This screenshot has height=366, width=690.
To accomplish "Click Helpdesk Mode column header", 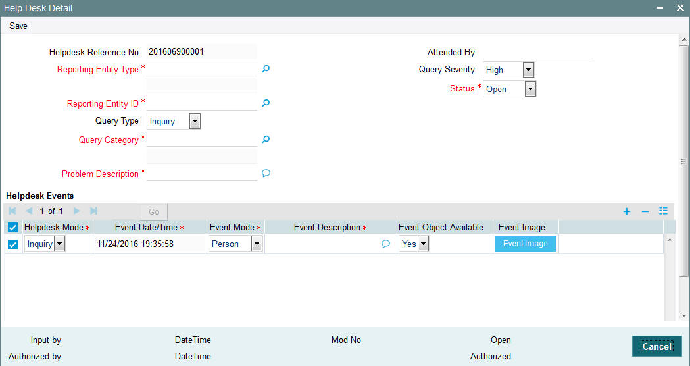I will (x=54, y=227).
